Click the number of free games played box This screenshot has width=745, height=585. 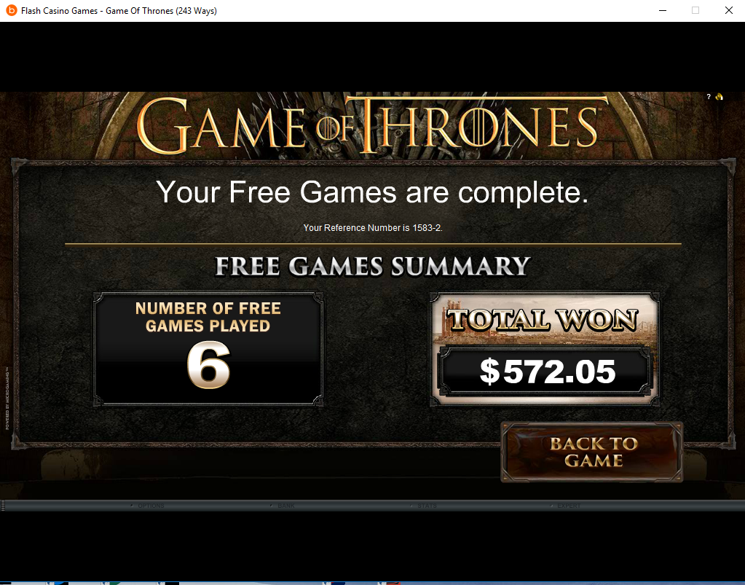click(x=208, y=349)
